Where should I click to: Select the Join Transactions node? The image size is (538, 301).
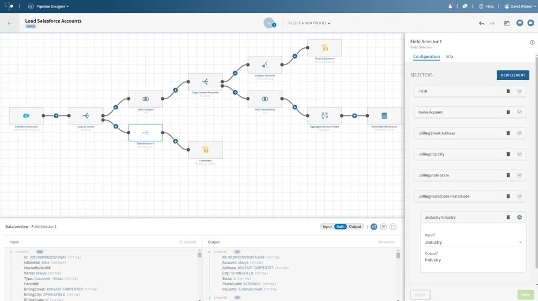(265, 99)
